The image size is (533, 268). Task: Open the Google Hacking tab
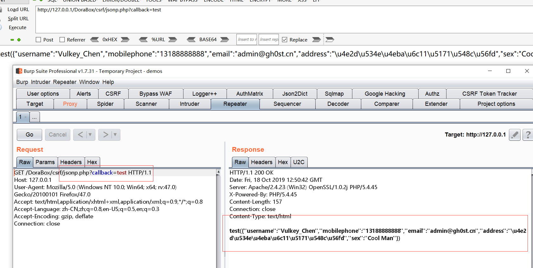[385, 94]
